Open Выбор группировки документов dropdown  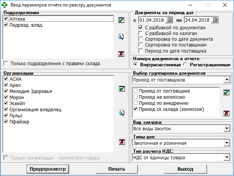tap(227, 80)
